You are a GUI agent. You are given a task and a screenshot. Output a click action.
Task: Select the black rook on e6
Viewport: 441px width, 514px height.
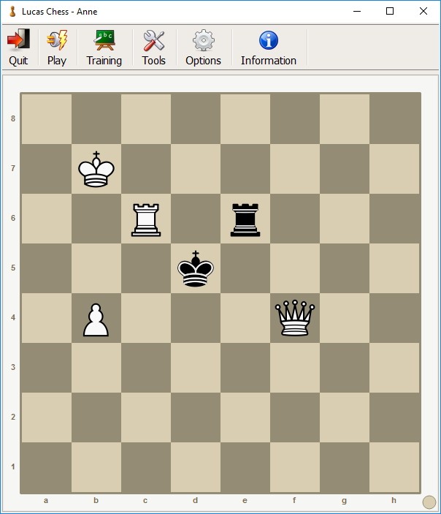(245, 219)
